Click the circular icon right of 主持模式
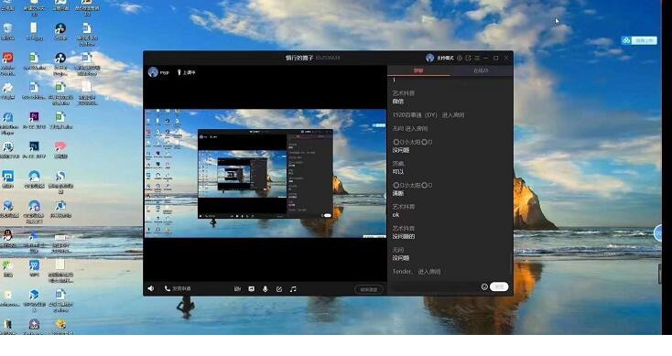Image resolution: width=672 pixels, height=356 pixels. (x=460, y=58)
